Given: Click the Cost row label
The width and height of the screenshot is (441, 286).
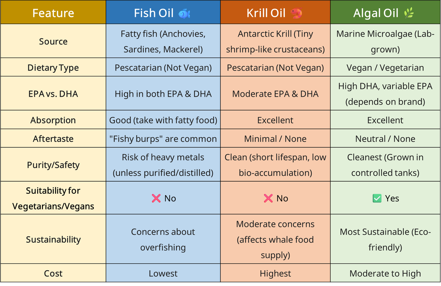Looking at the screenshot, I should tap(53, 273).
